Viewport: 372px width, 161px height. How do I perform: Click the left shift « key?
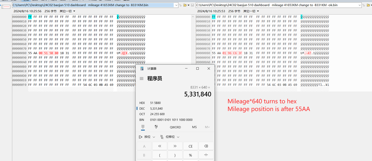(x=159, y=146)
